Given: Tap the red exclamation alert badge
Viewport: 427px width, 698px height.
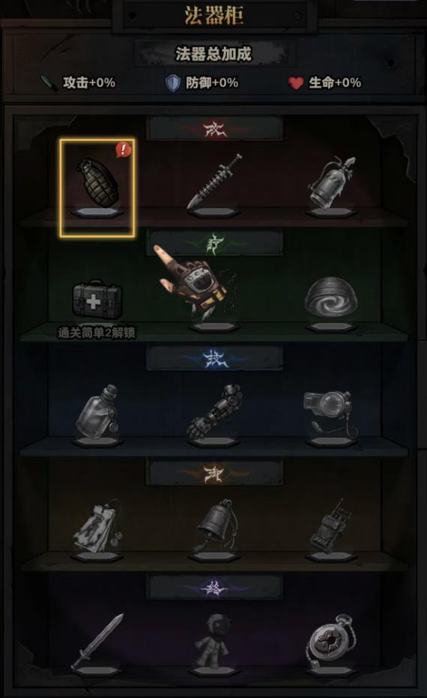Looking at the screenshot, I should point(123,150).
